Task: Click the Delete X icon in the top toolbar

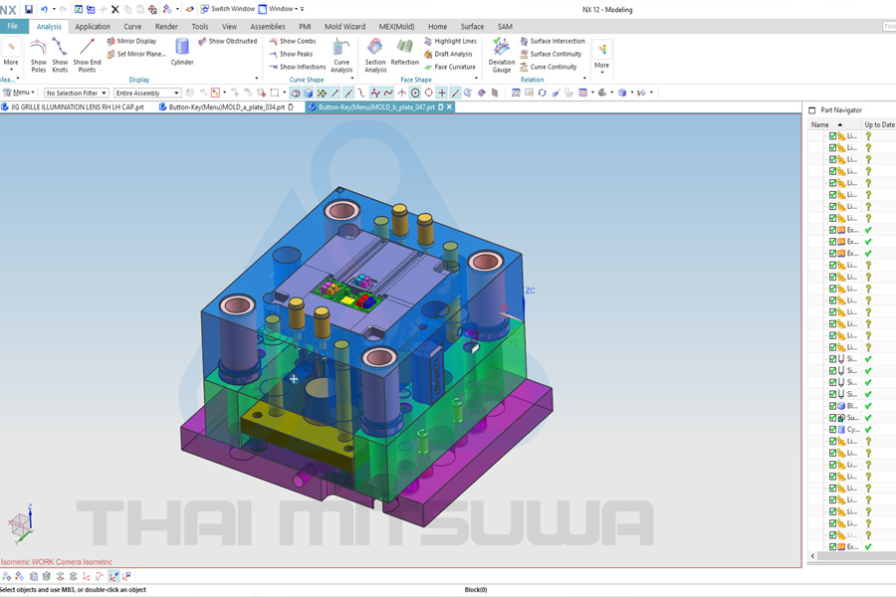Action: [x=114, y=9]
